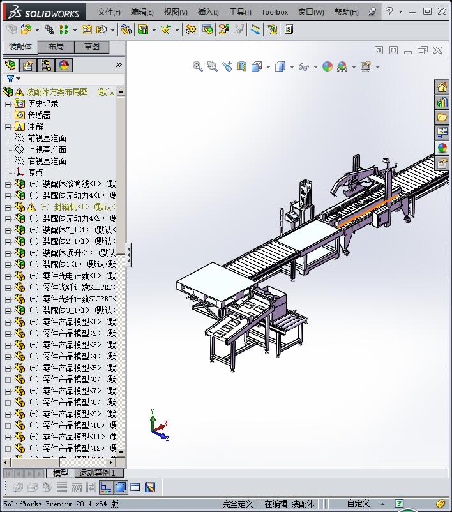Open Appearances and Scenes task pane icon
The height and width of the screenshot is (512, 452).
(x=442, y=148)
